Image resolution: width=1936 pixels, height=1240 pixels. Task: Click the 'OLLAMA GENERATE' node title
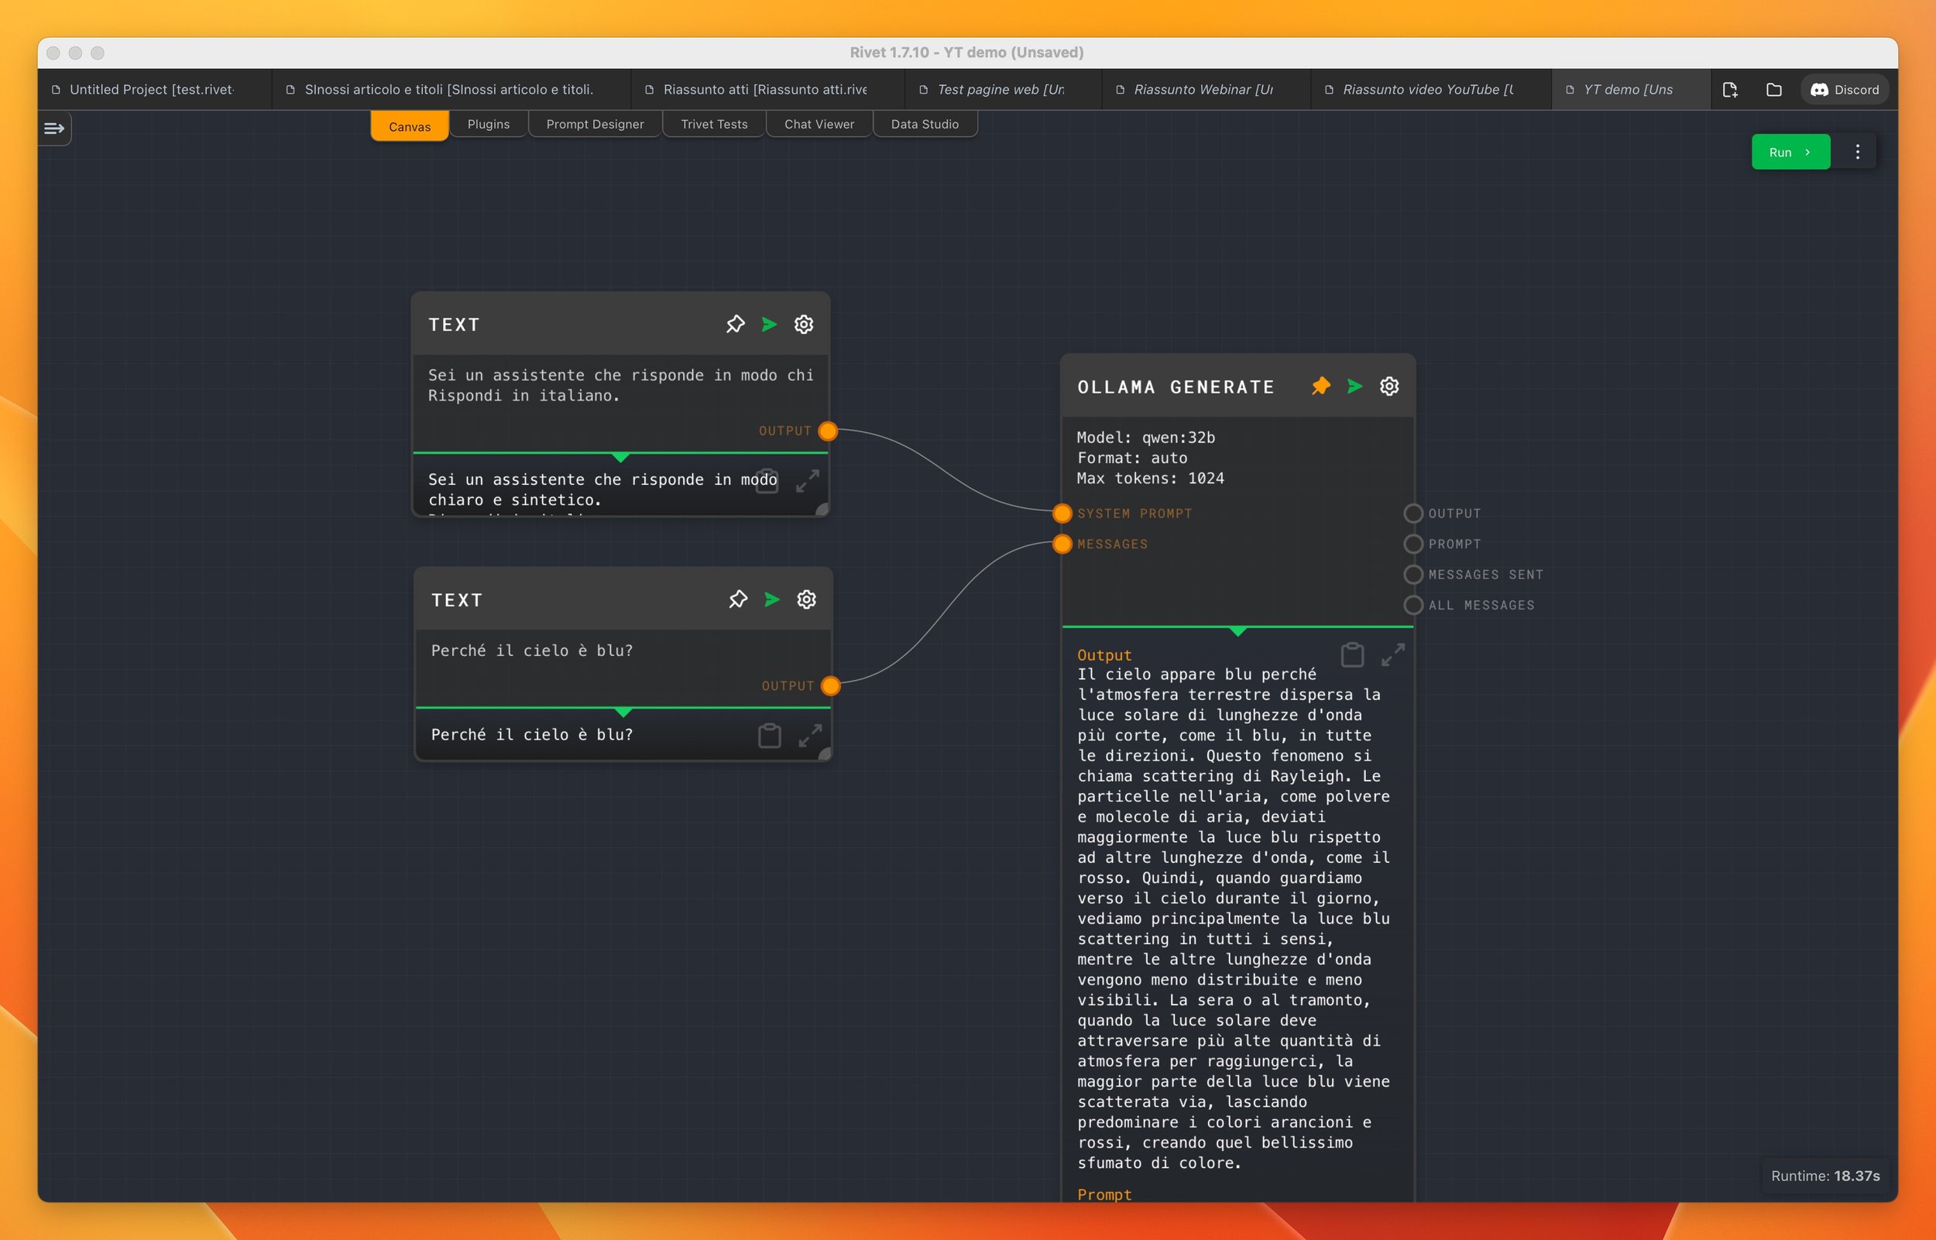click(x=1176, y=387)
